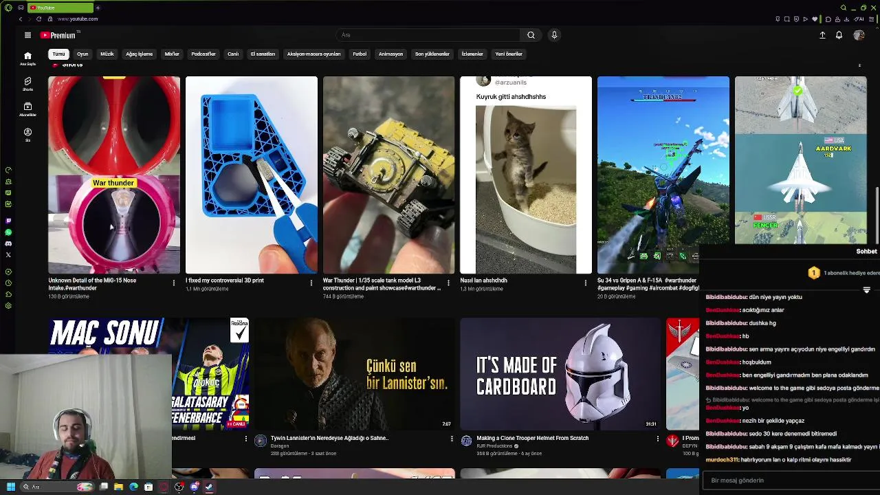Select the Tümü filter chip
The height and width of the screenshot is (495, 880).
pyautogui.click(x=58, y=54)
